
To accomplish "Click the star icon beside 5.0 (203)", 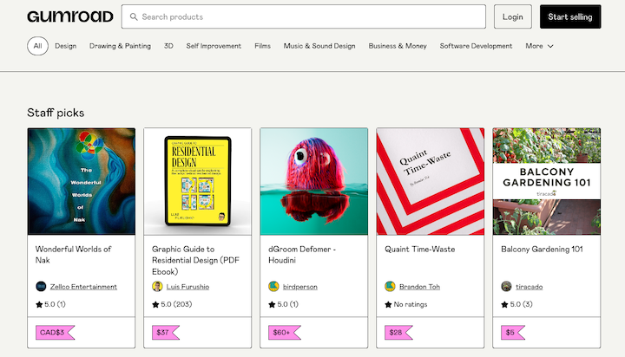I will click(x=155, y=304).
